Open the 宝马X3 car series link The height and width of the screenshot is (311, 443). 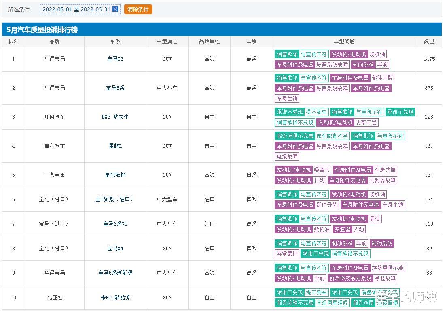pyautogui.click(x=115, y=59)
